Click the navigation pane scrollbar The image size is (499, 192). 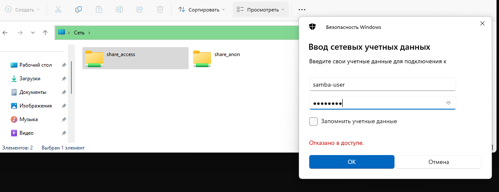point(71,77)
